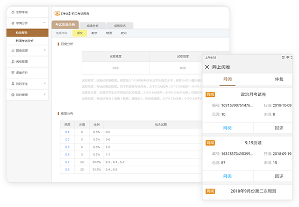This screenshot has width=299, height=207.
Task: Collapse the 学情分析 menu chevron
Action: pyautogui.click(x=44, y=23)
